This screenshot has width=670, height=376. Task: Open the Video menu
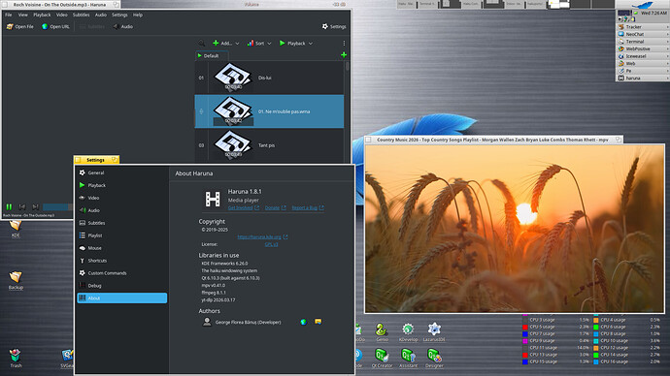(62, 15)
